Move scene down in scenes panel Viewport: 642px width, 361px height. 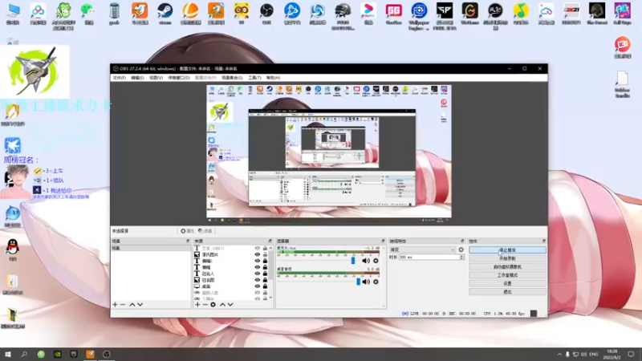140,305
